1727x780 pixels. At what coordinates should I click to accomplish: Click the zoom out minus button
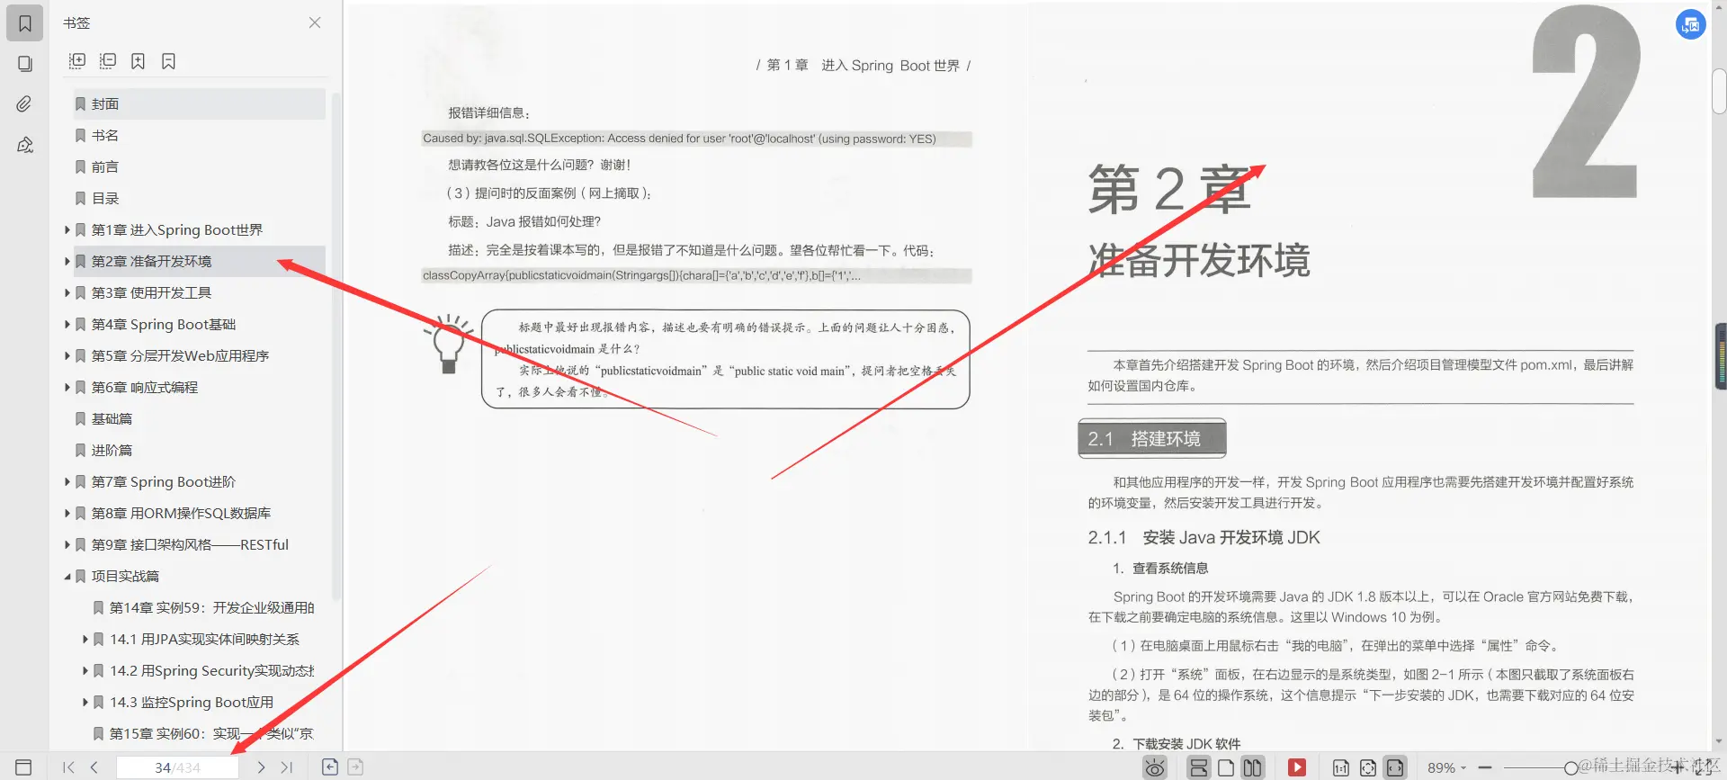pyautogui.click(x=1485, y=767)
